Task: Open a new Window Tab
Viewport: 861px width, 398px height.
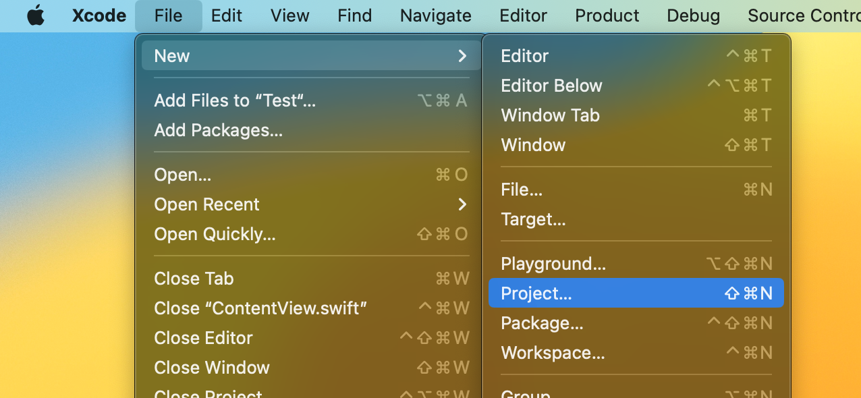Action: tap(550, 115)
